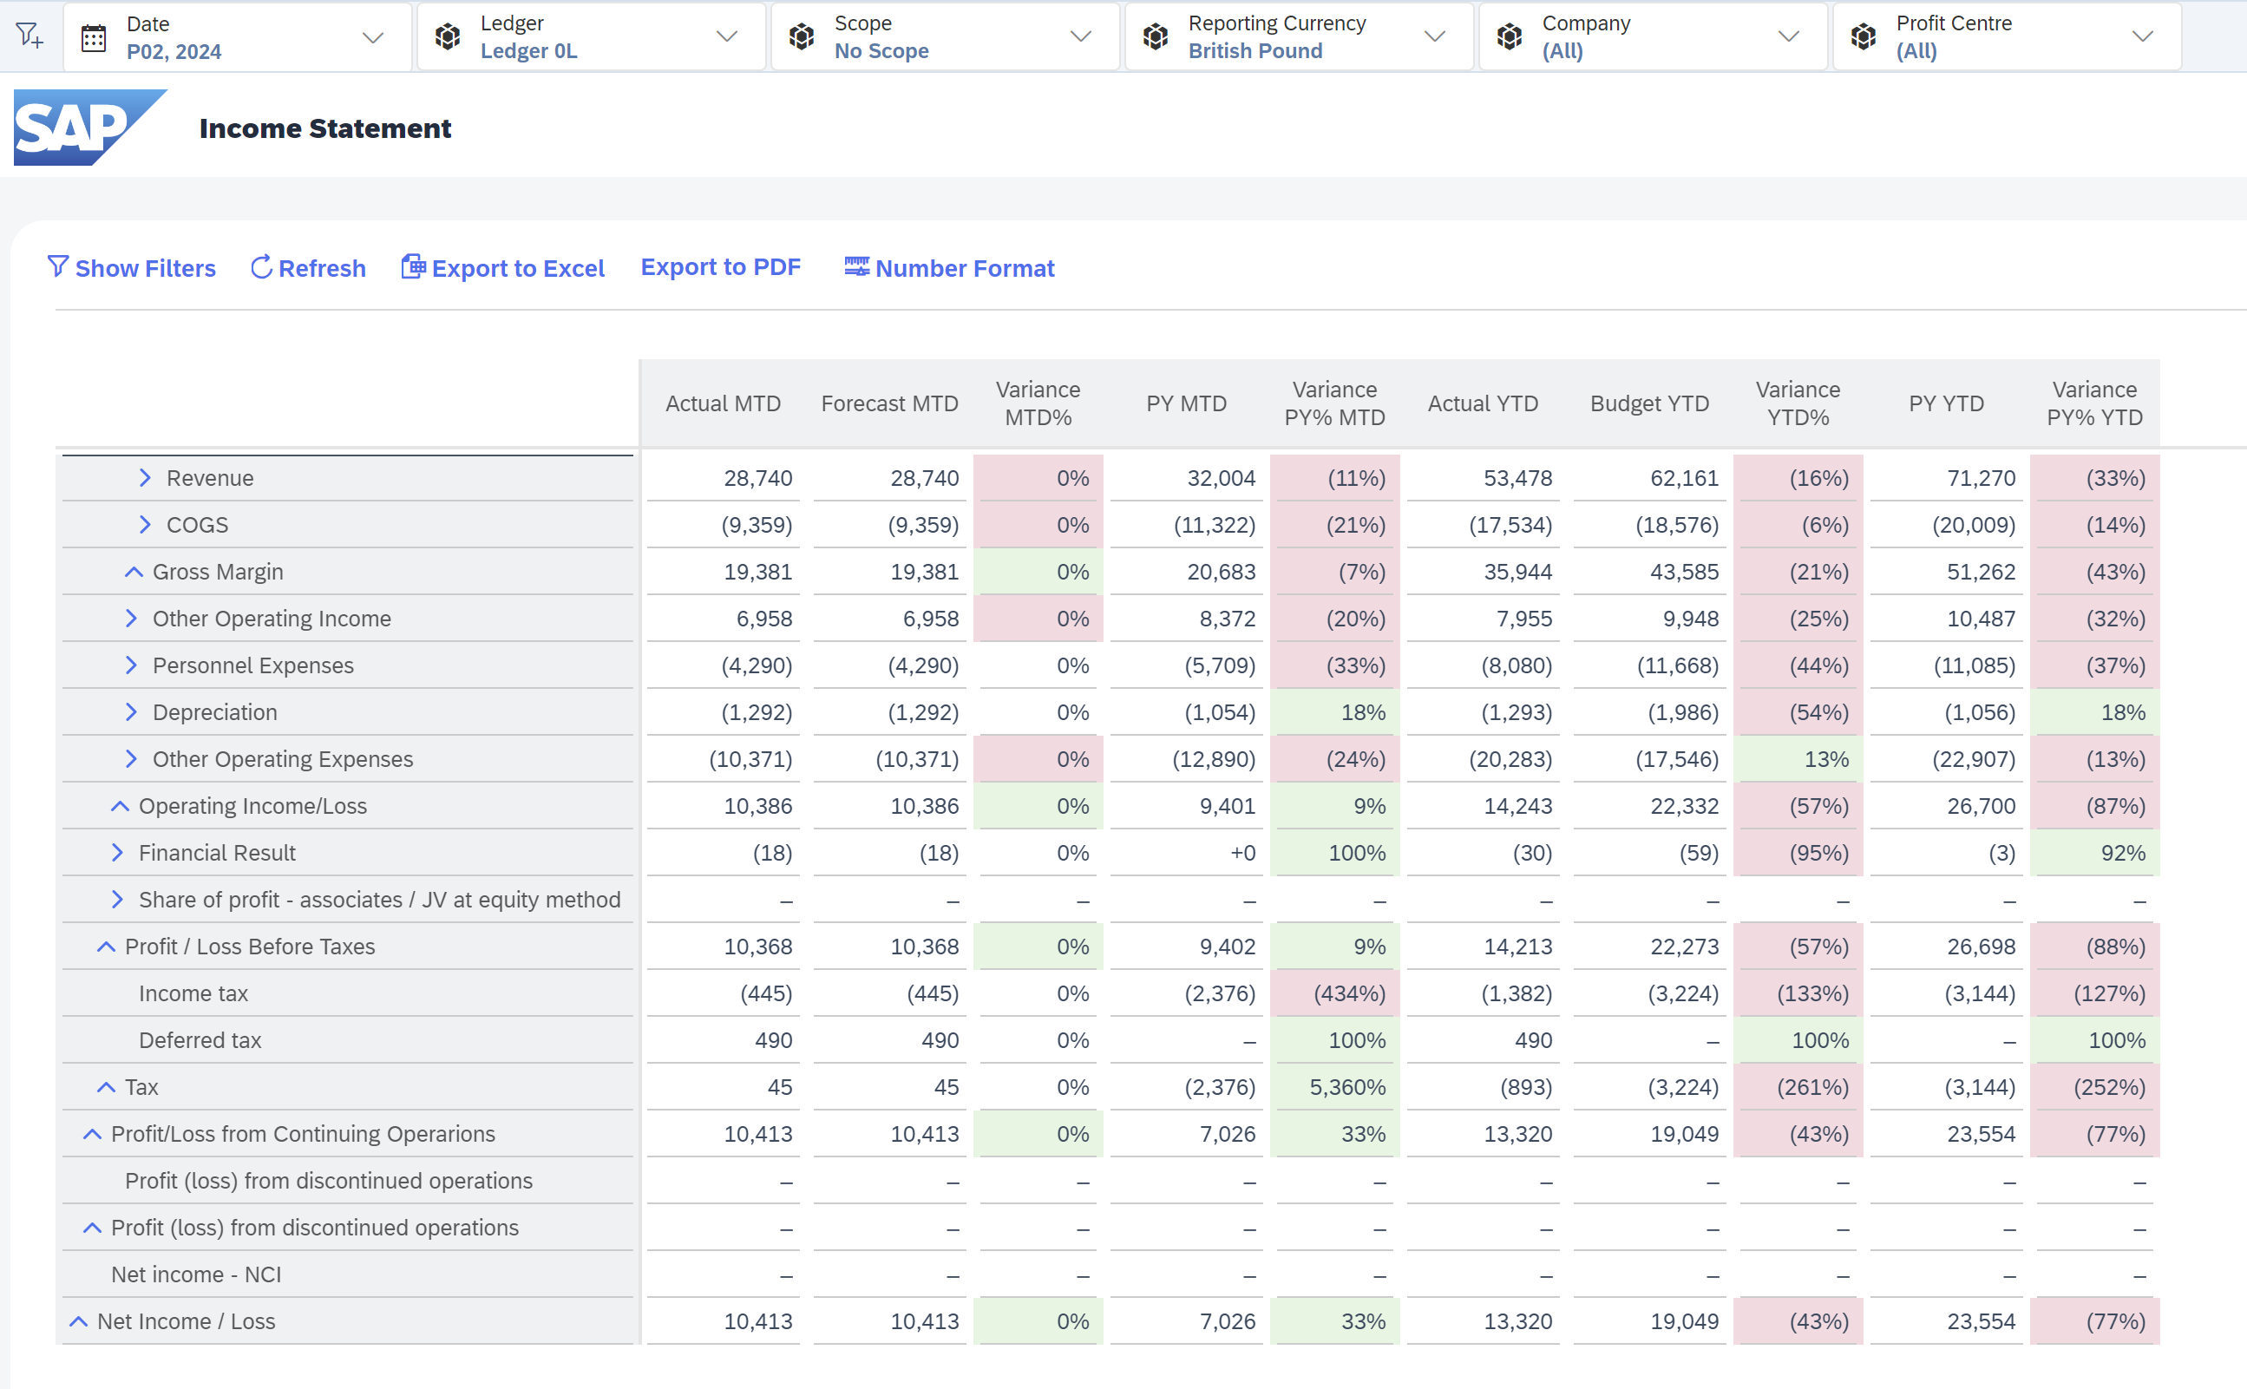
Task: Open the Reporting Currency dropdown arrow
Action: (1434, 36)
